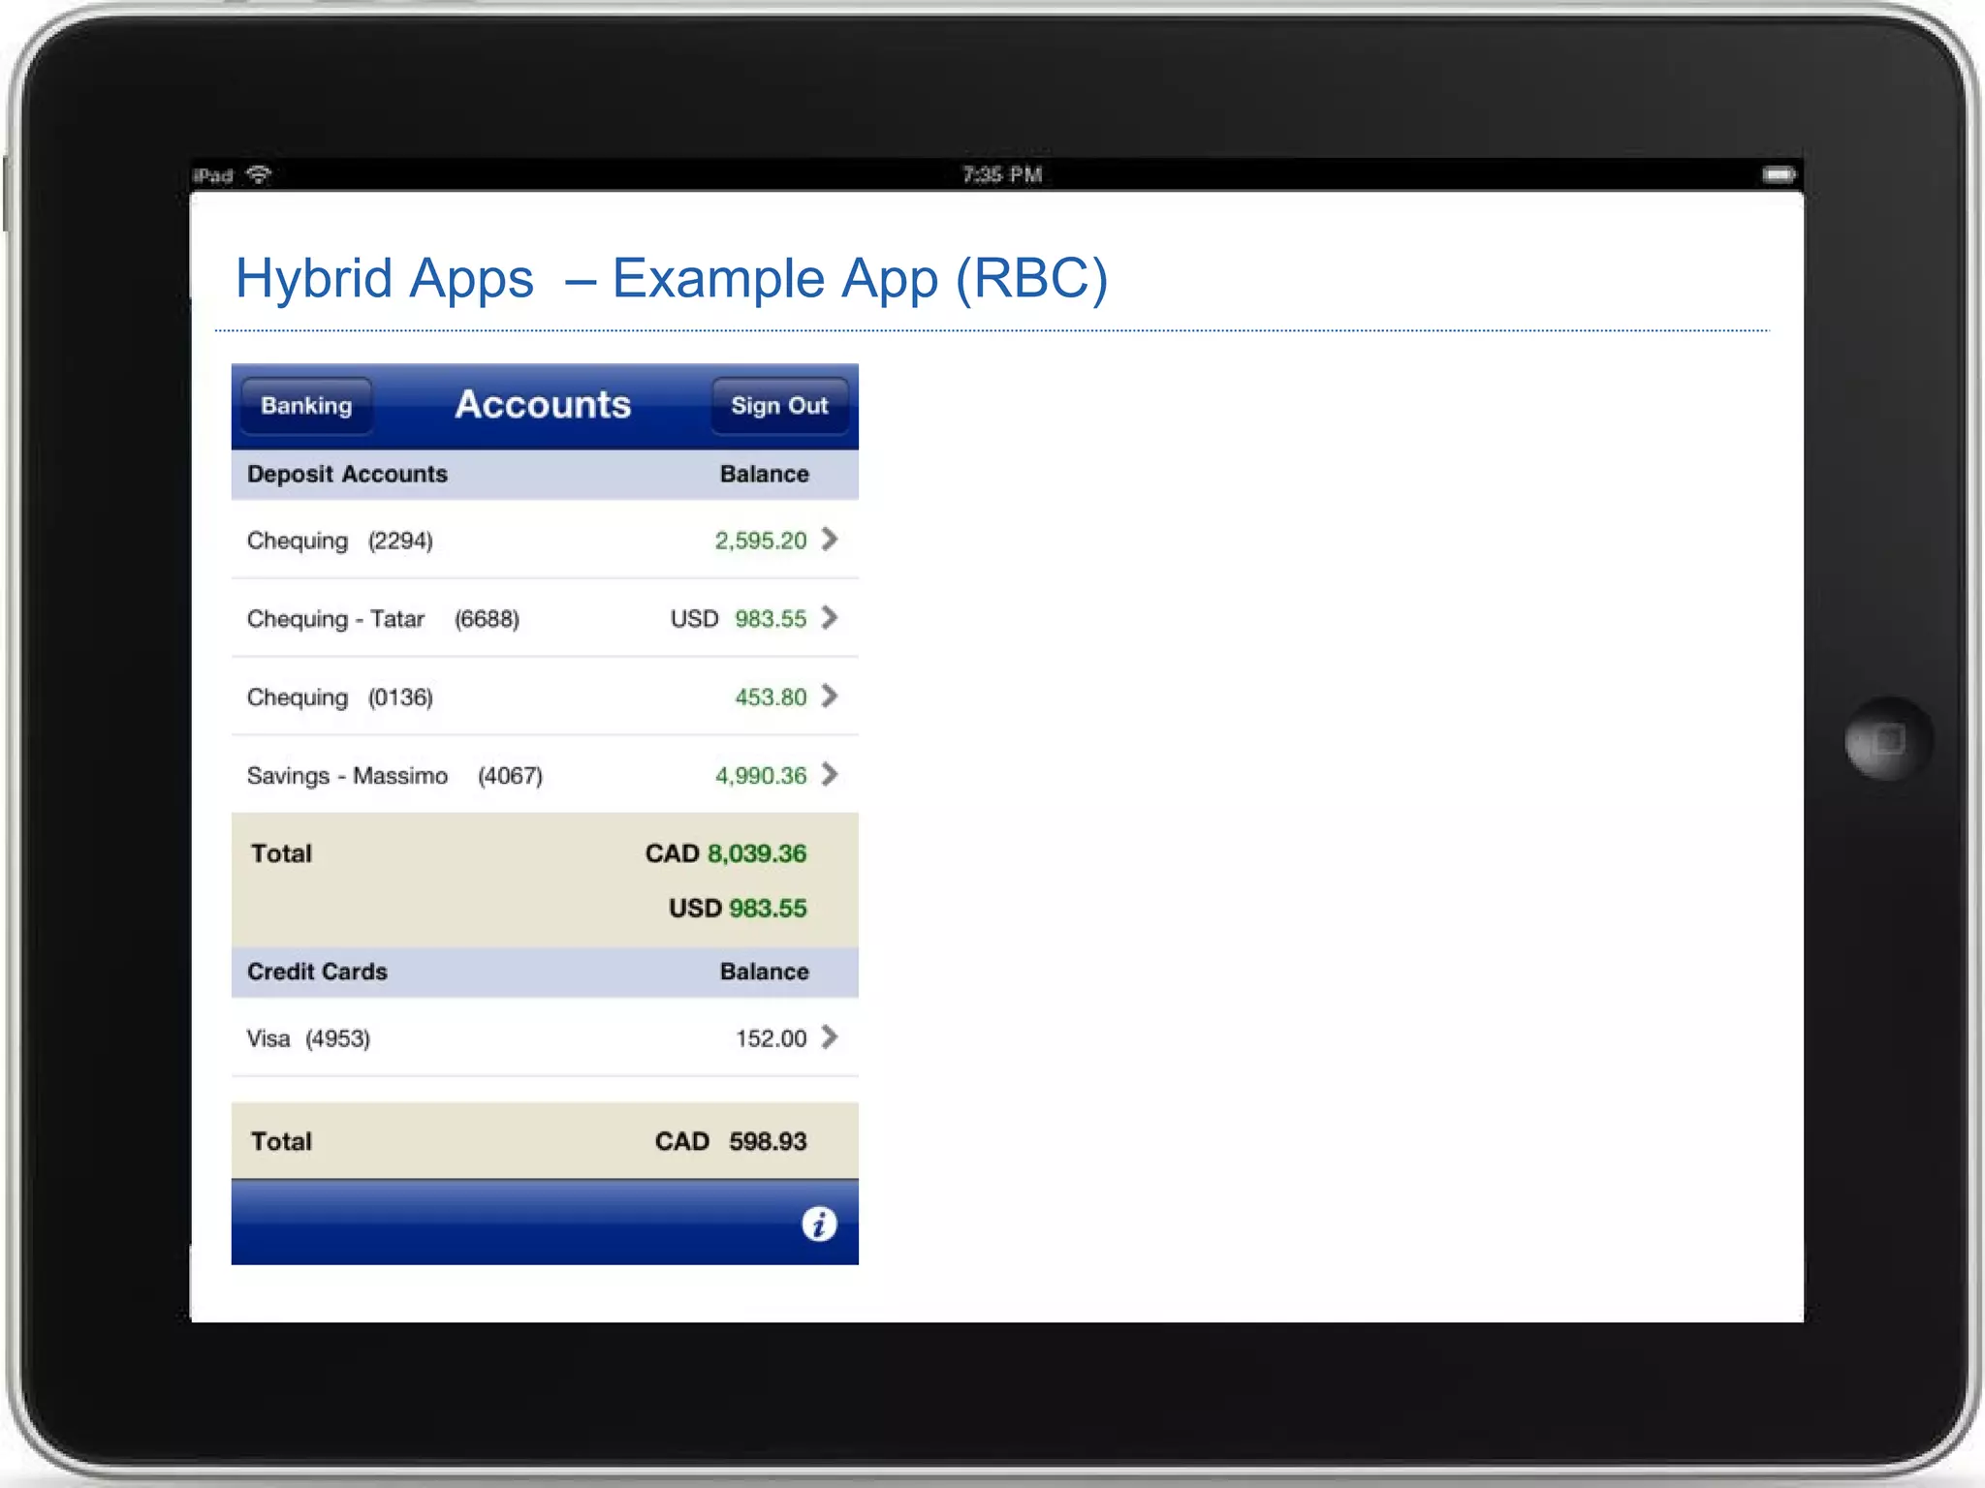
Task: Tap the iPad home button
Action: (x=1888, y=739)
